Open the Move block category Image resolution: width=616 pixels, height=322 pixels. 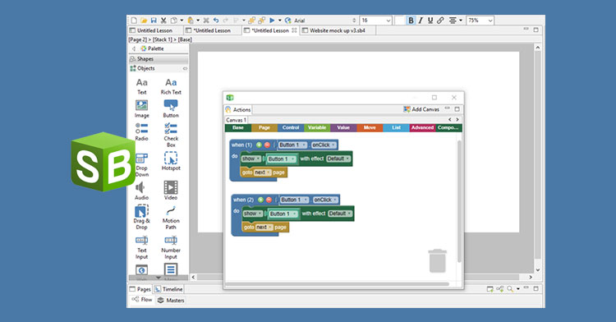pos(370,127)
